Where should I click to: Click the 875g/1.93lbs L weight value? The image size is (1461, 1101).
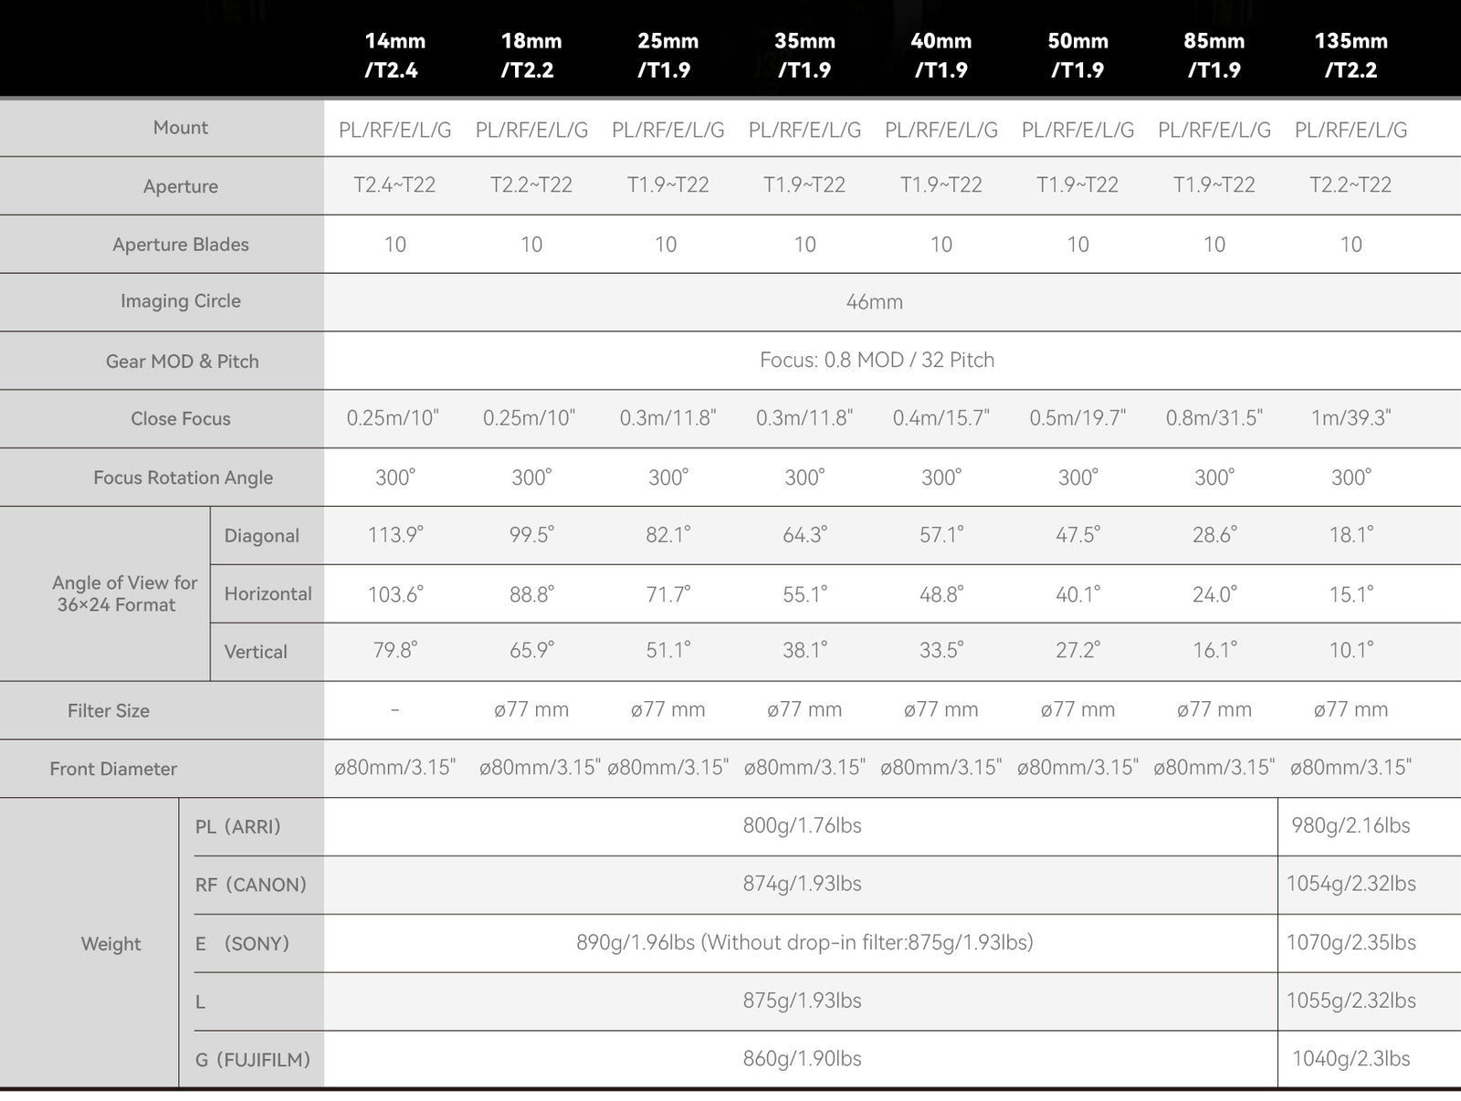pos(802,1001)
